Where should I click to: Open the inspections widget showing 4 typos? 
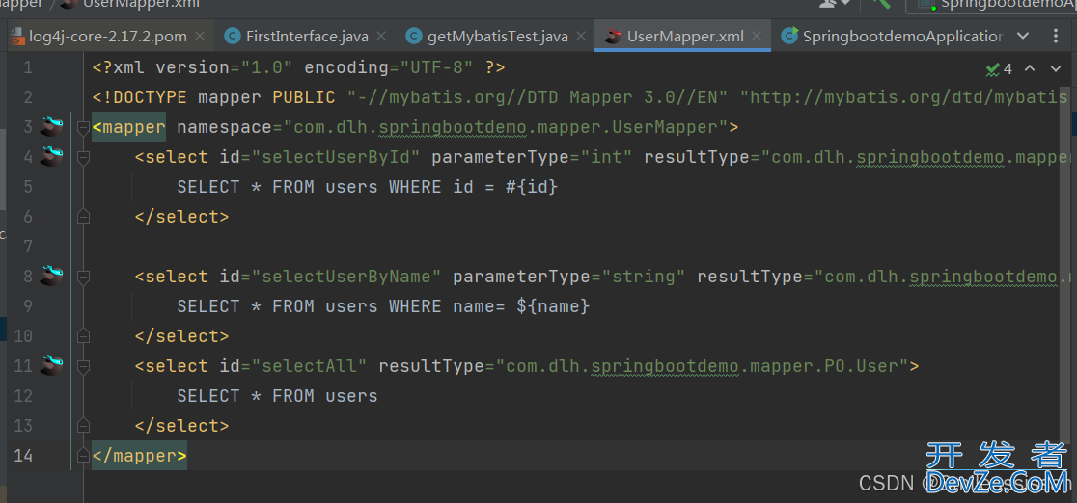999,68
